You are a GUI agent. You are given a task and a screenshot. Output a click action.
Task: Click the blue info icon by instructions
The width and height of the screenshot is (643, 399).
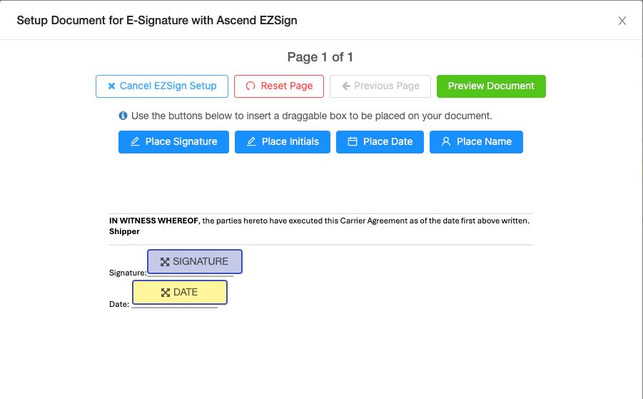pyautogui.click(x=123, y=116)
